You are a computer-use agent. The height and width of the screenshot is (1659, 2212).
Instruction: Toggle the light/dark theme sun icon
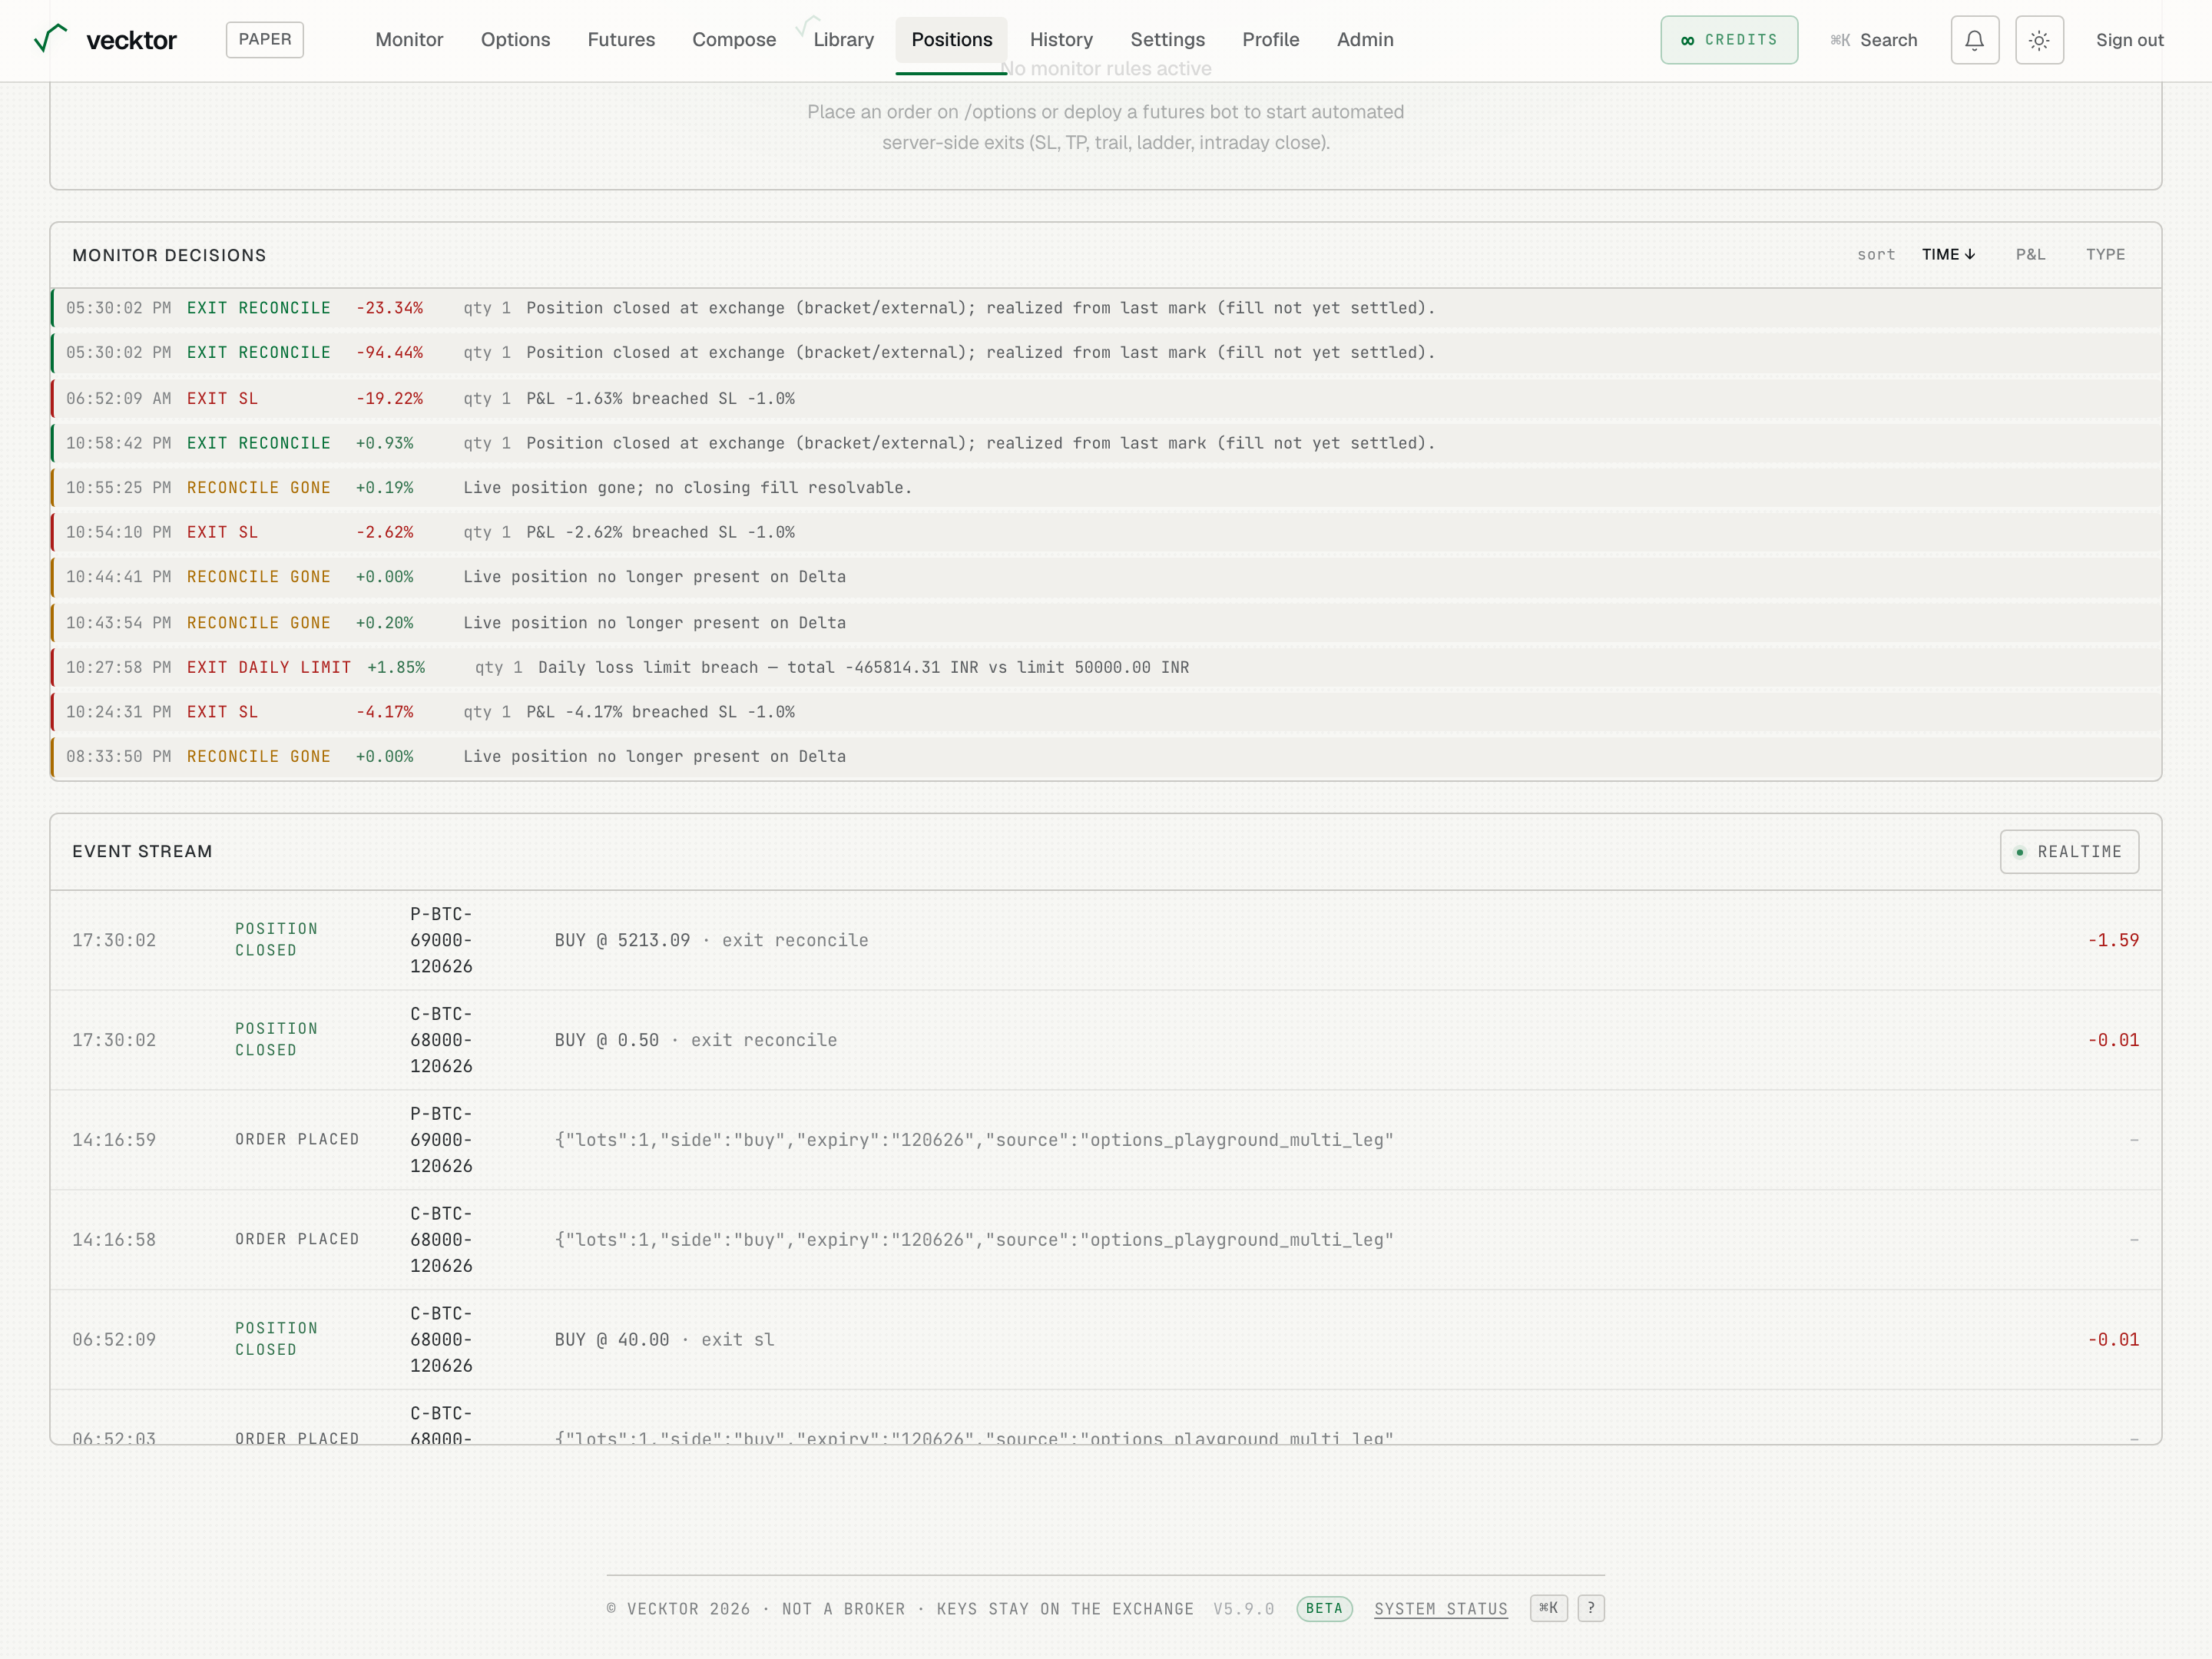tap(2039, 40)
